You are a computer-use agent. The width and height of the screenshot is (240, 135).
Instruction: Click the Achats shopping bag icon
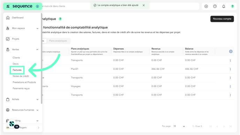click(x=8, y=99)
